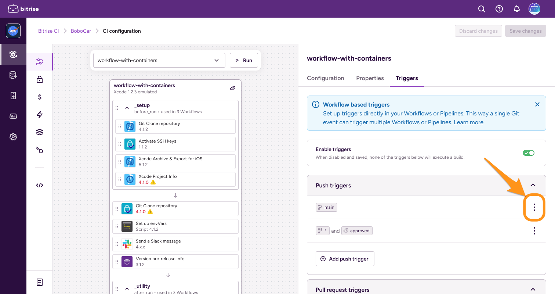The image size is (555, 294).
Task: Dismiss the Workflow based triggers notice
Action: tap(537, 104)
